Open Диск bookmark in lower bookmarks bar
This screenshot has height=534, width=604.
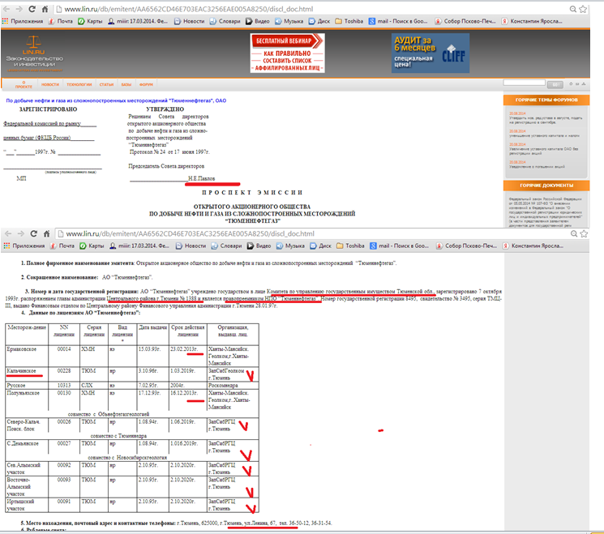pyautogui.click(x=321, y=246)
